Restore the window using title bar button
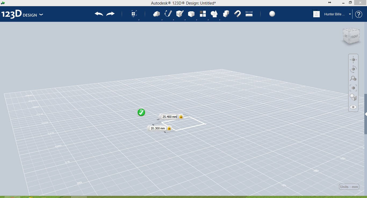Viewport: 367px width, 198px height. click(x=350, y=2)
